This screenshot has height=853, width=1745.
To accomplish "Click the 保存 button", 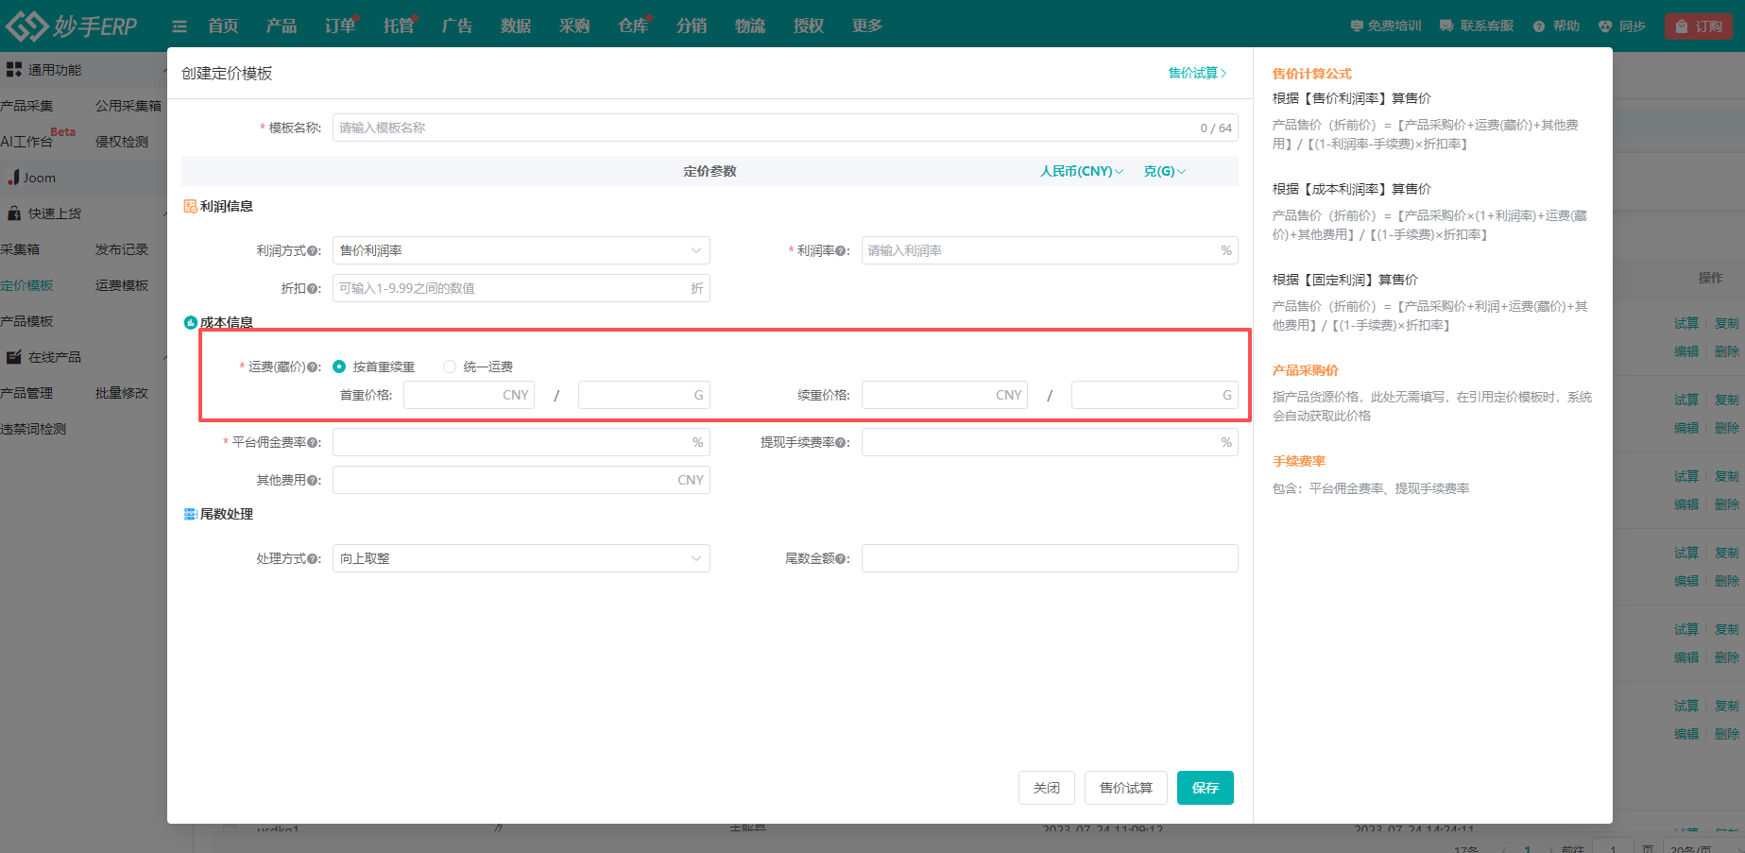I will tap(1205, 788).
